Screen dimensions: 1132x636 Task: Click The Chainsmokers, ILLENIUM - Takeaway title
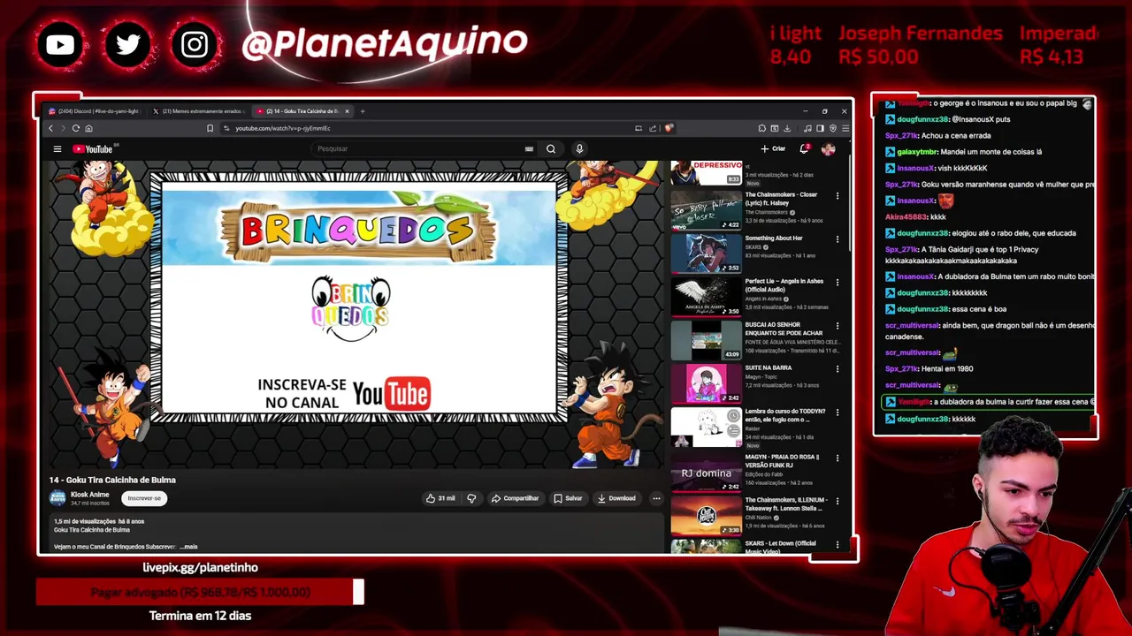click(786, 503)
